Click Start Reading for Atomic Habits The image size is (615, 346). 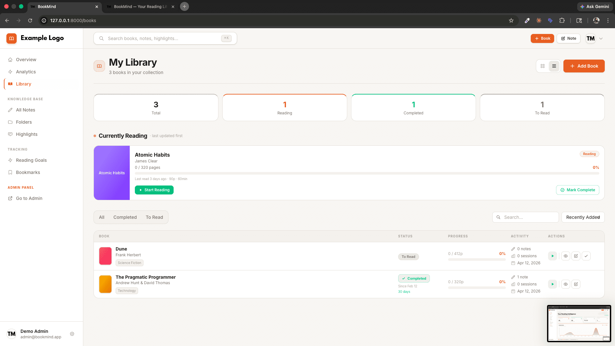(x=154, y=190)
